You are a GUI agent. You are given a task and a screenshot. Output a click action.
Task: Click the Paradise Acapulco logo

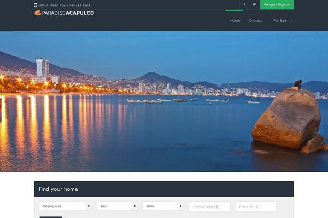(64, 13)
